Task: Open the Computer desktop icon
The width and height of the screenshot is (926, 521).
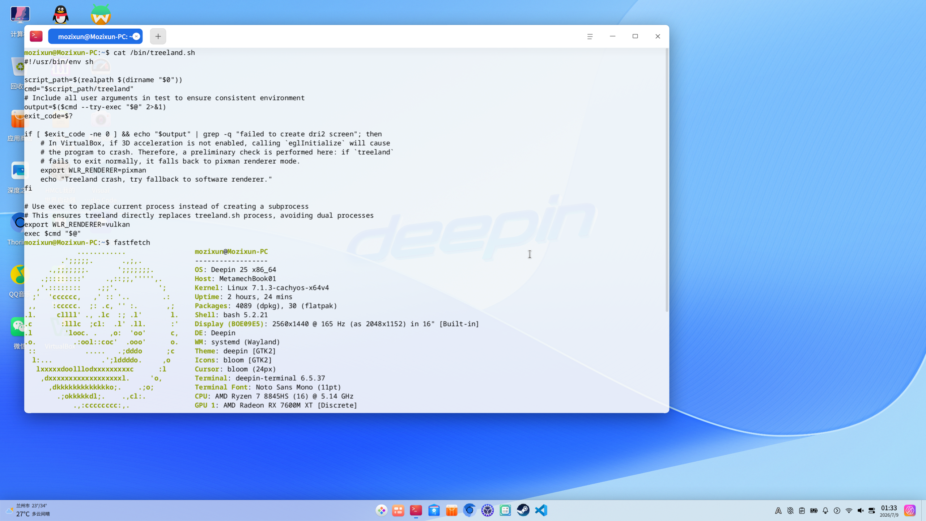Action: 20,14
